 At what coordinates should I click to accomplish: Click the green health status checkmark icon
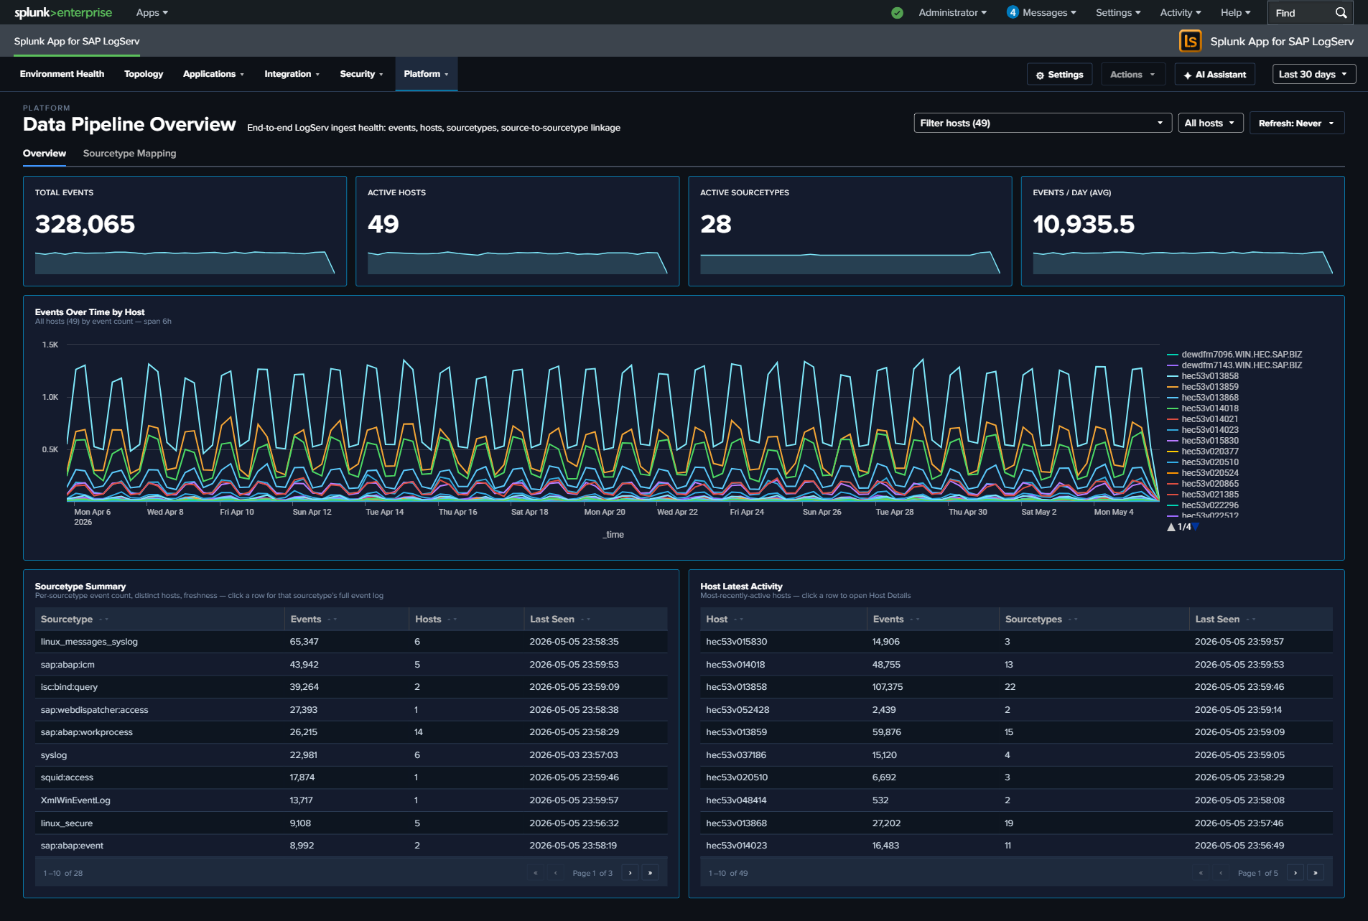pos(897,13)
